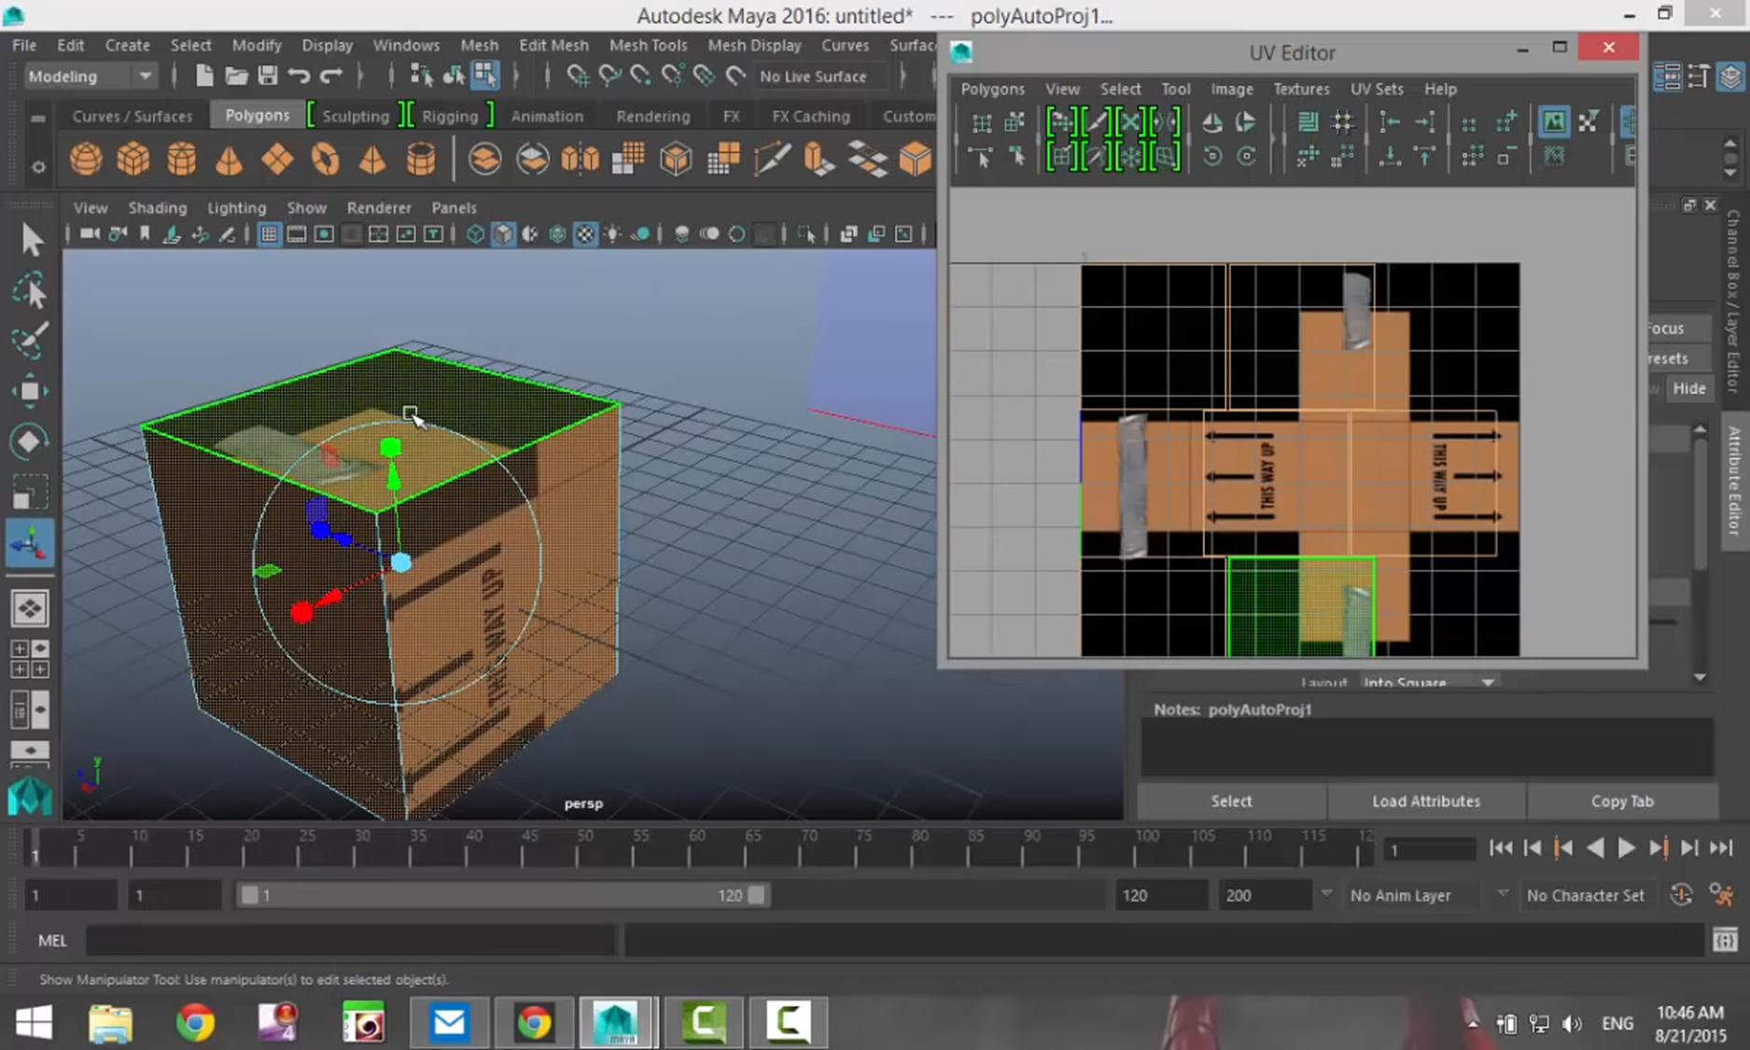
Task: Toggle UV Editor image display icon
Action: pos(1553,121)
